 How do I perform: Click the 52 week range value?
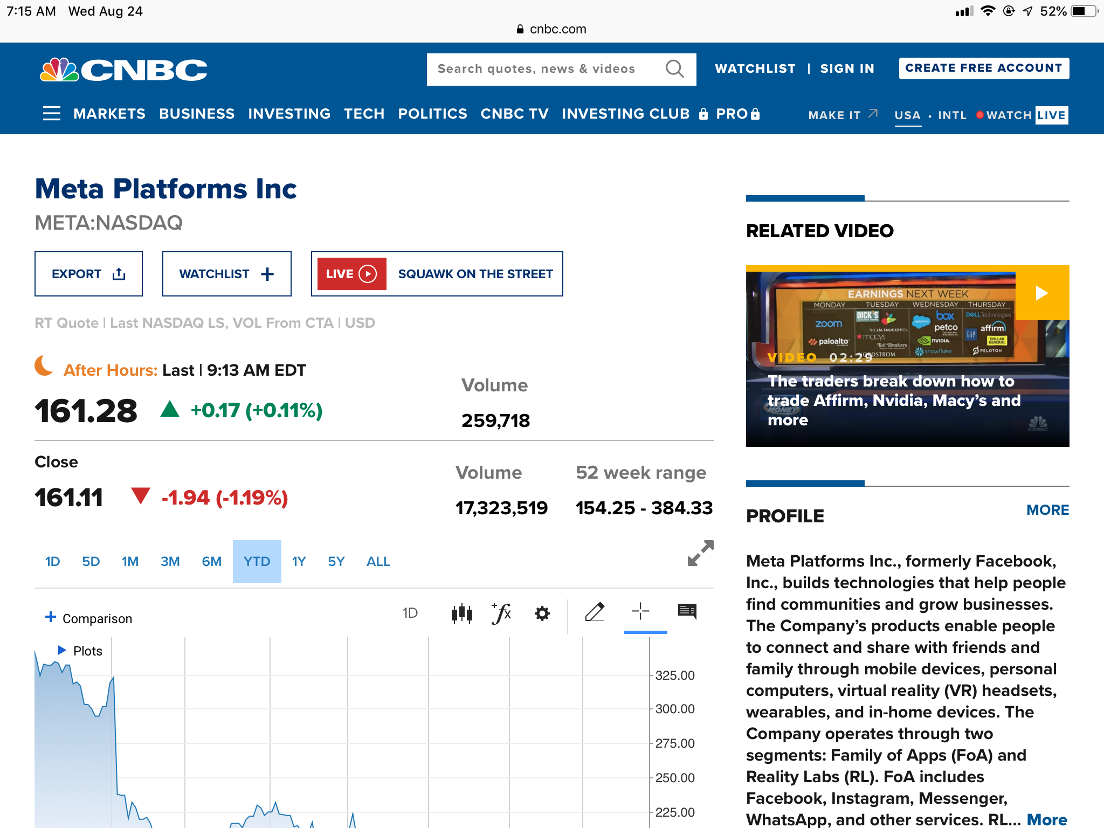[x=644, y=508]
